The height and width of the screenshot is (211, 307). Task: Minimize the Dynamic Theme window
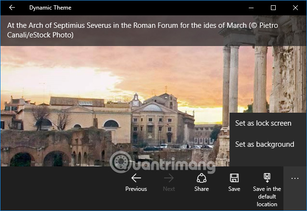pyautogui.click(x=251, y=8)
